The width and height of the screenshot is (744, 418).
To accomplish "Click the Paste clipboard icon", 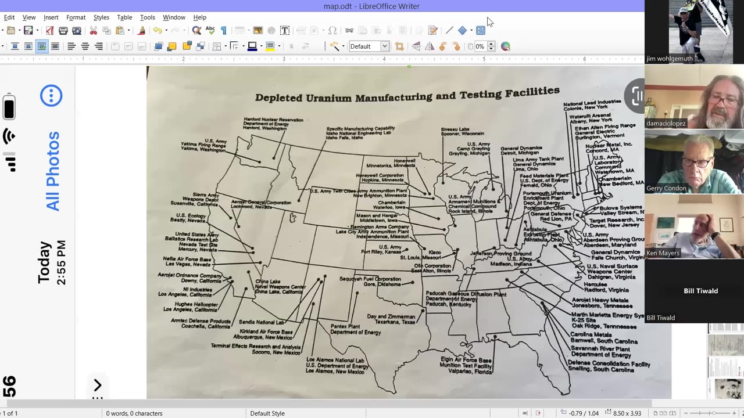I will tap(120, 31).
